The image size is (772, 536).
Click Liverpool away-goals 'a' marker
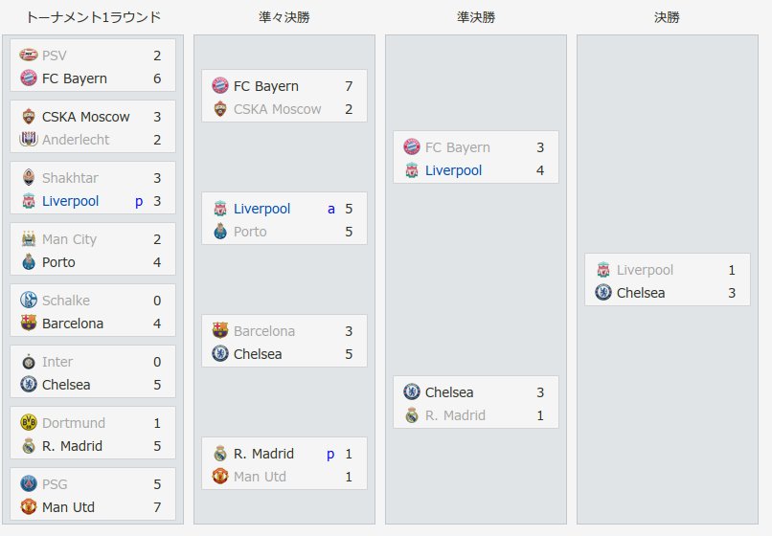[331, 209]
